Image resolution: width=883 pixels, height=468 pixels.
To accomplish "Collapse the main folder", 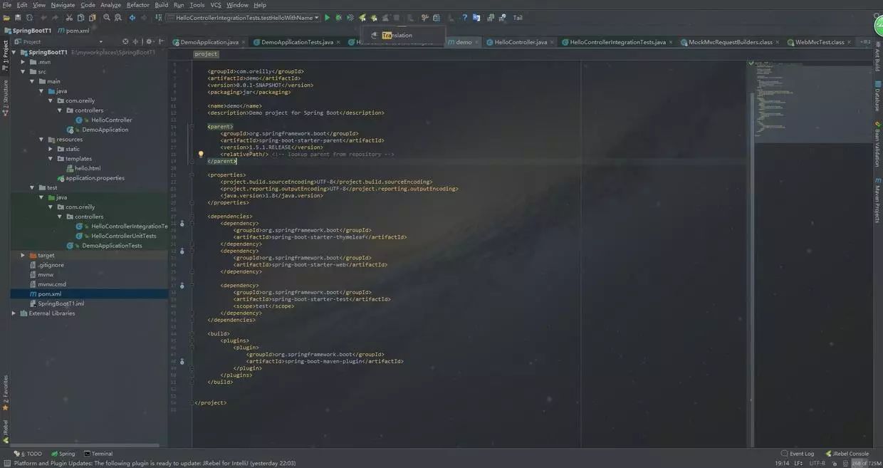I will tap(33, 81).
